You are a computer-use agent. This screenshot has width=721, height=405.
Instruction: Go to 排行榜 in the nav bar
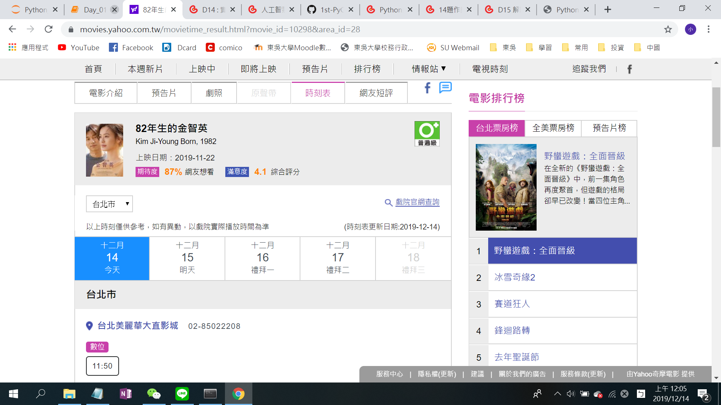[x=367, y=69]
